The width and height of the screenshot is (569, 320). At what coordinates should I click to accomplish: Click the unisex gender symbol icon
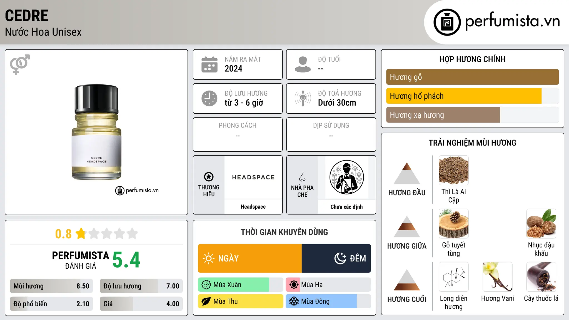pos(20,64)
